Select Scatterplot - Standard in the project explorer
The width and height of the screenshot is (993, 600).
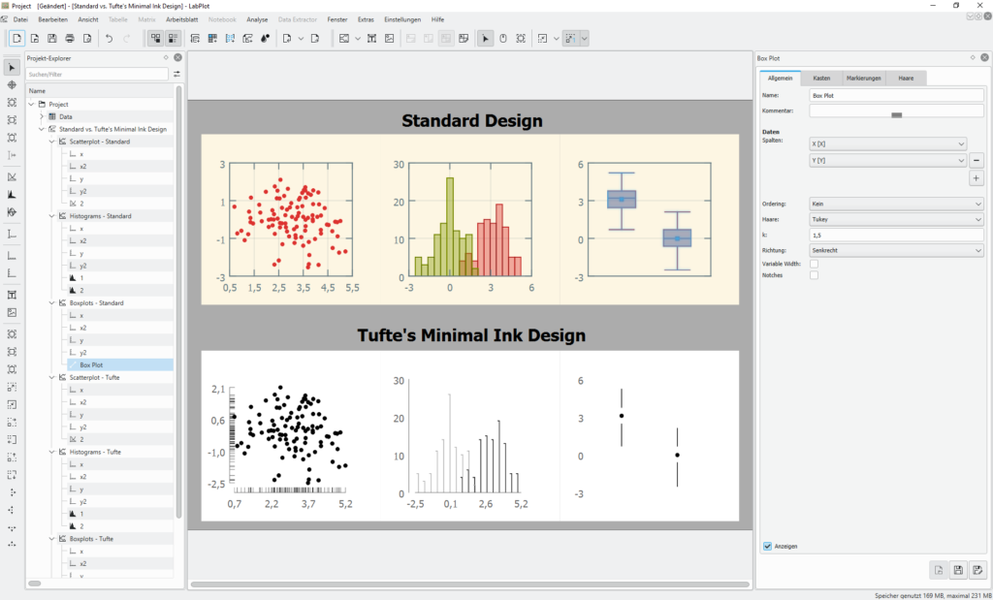99,142
